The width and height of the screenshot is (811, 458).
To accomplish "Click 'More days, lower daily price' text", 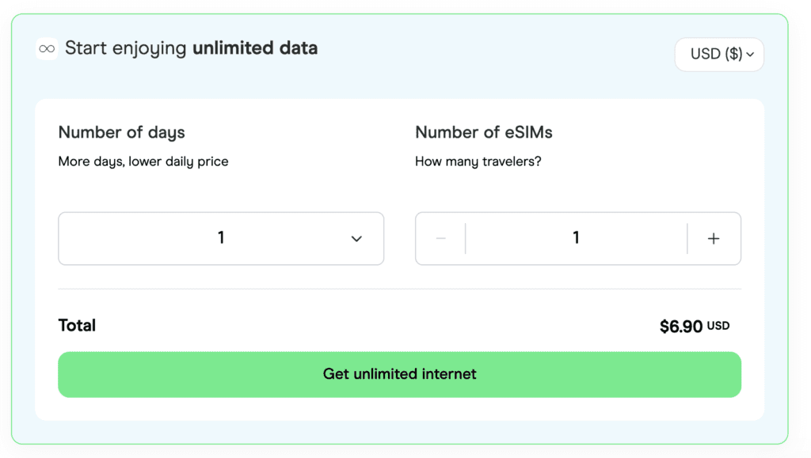I will click(x=143, y=161).
